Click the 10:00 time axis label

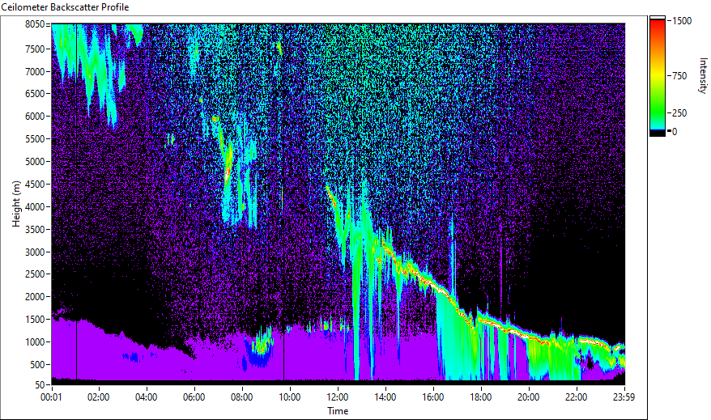click(289, 397)
